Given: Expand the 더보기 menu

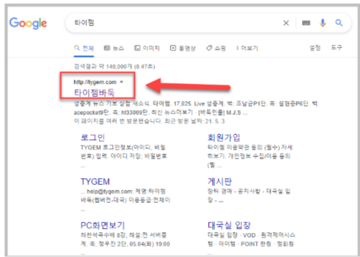Looking at the screenshot, I should coord(247,48).
